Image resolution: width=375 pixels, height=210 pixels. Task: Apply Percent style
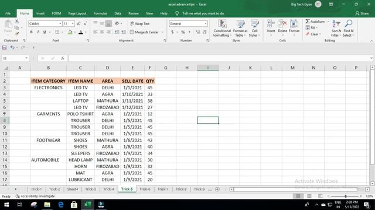coord(183,32)
